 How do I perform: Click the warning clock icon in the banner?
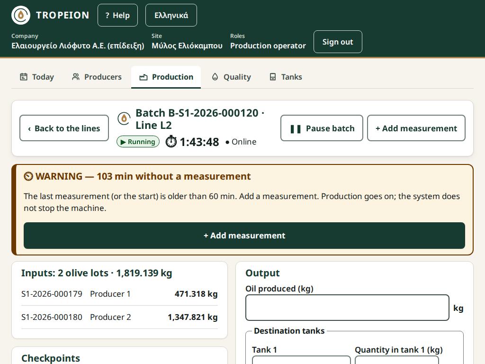28,176
